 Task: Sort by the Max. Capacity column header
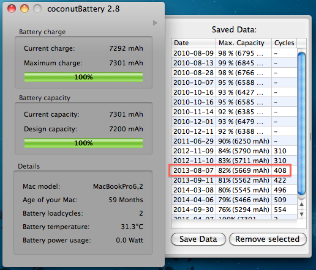click(x=244, y=43)
